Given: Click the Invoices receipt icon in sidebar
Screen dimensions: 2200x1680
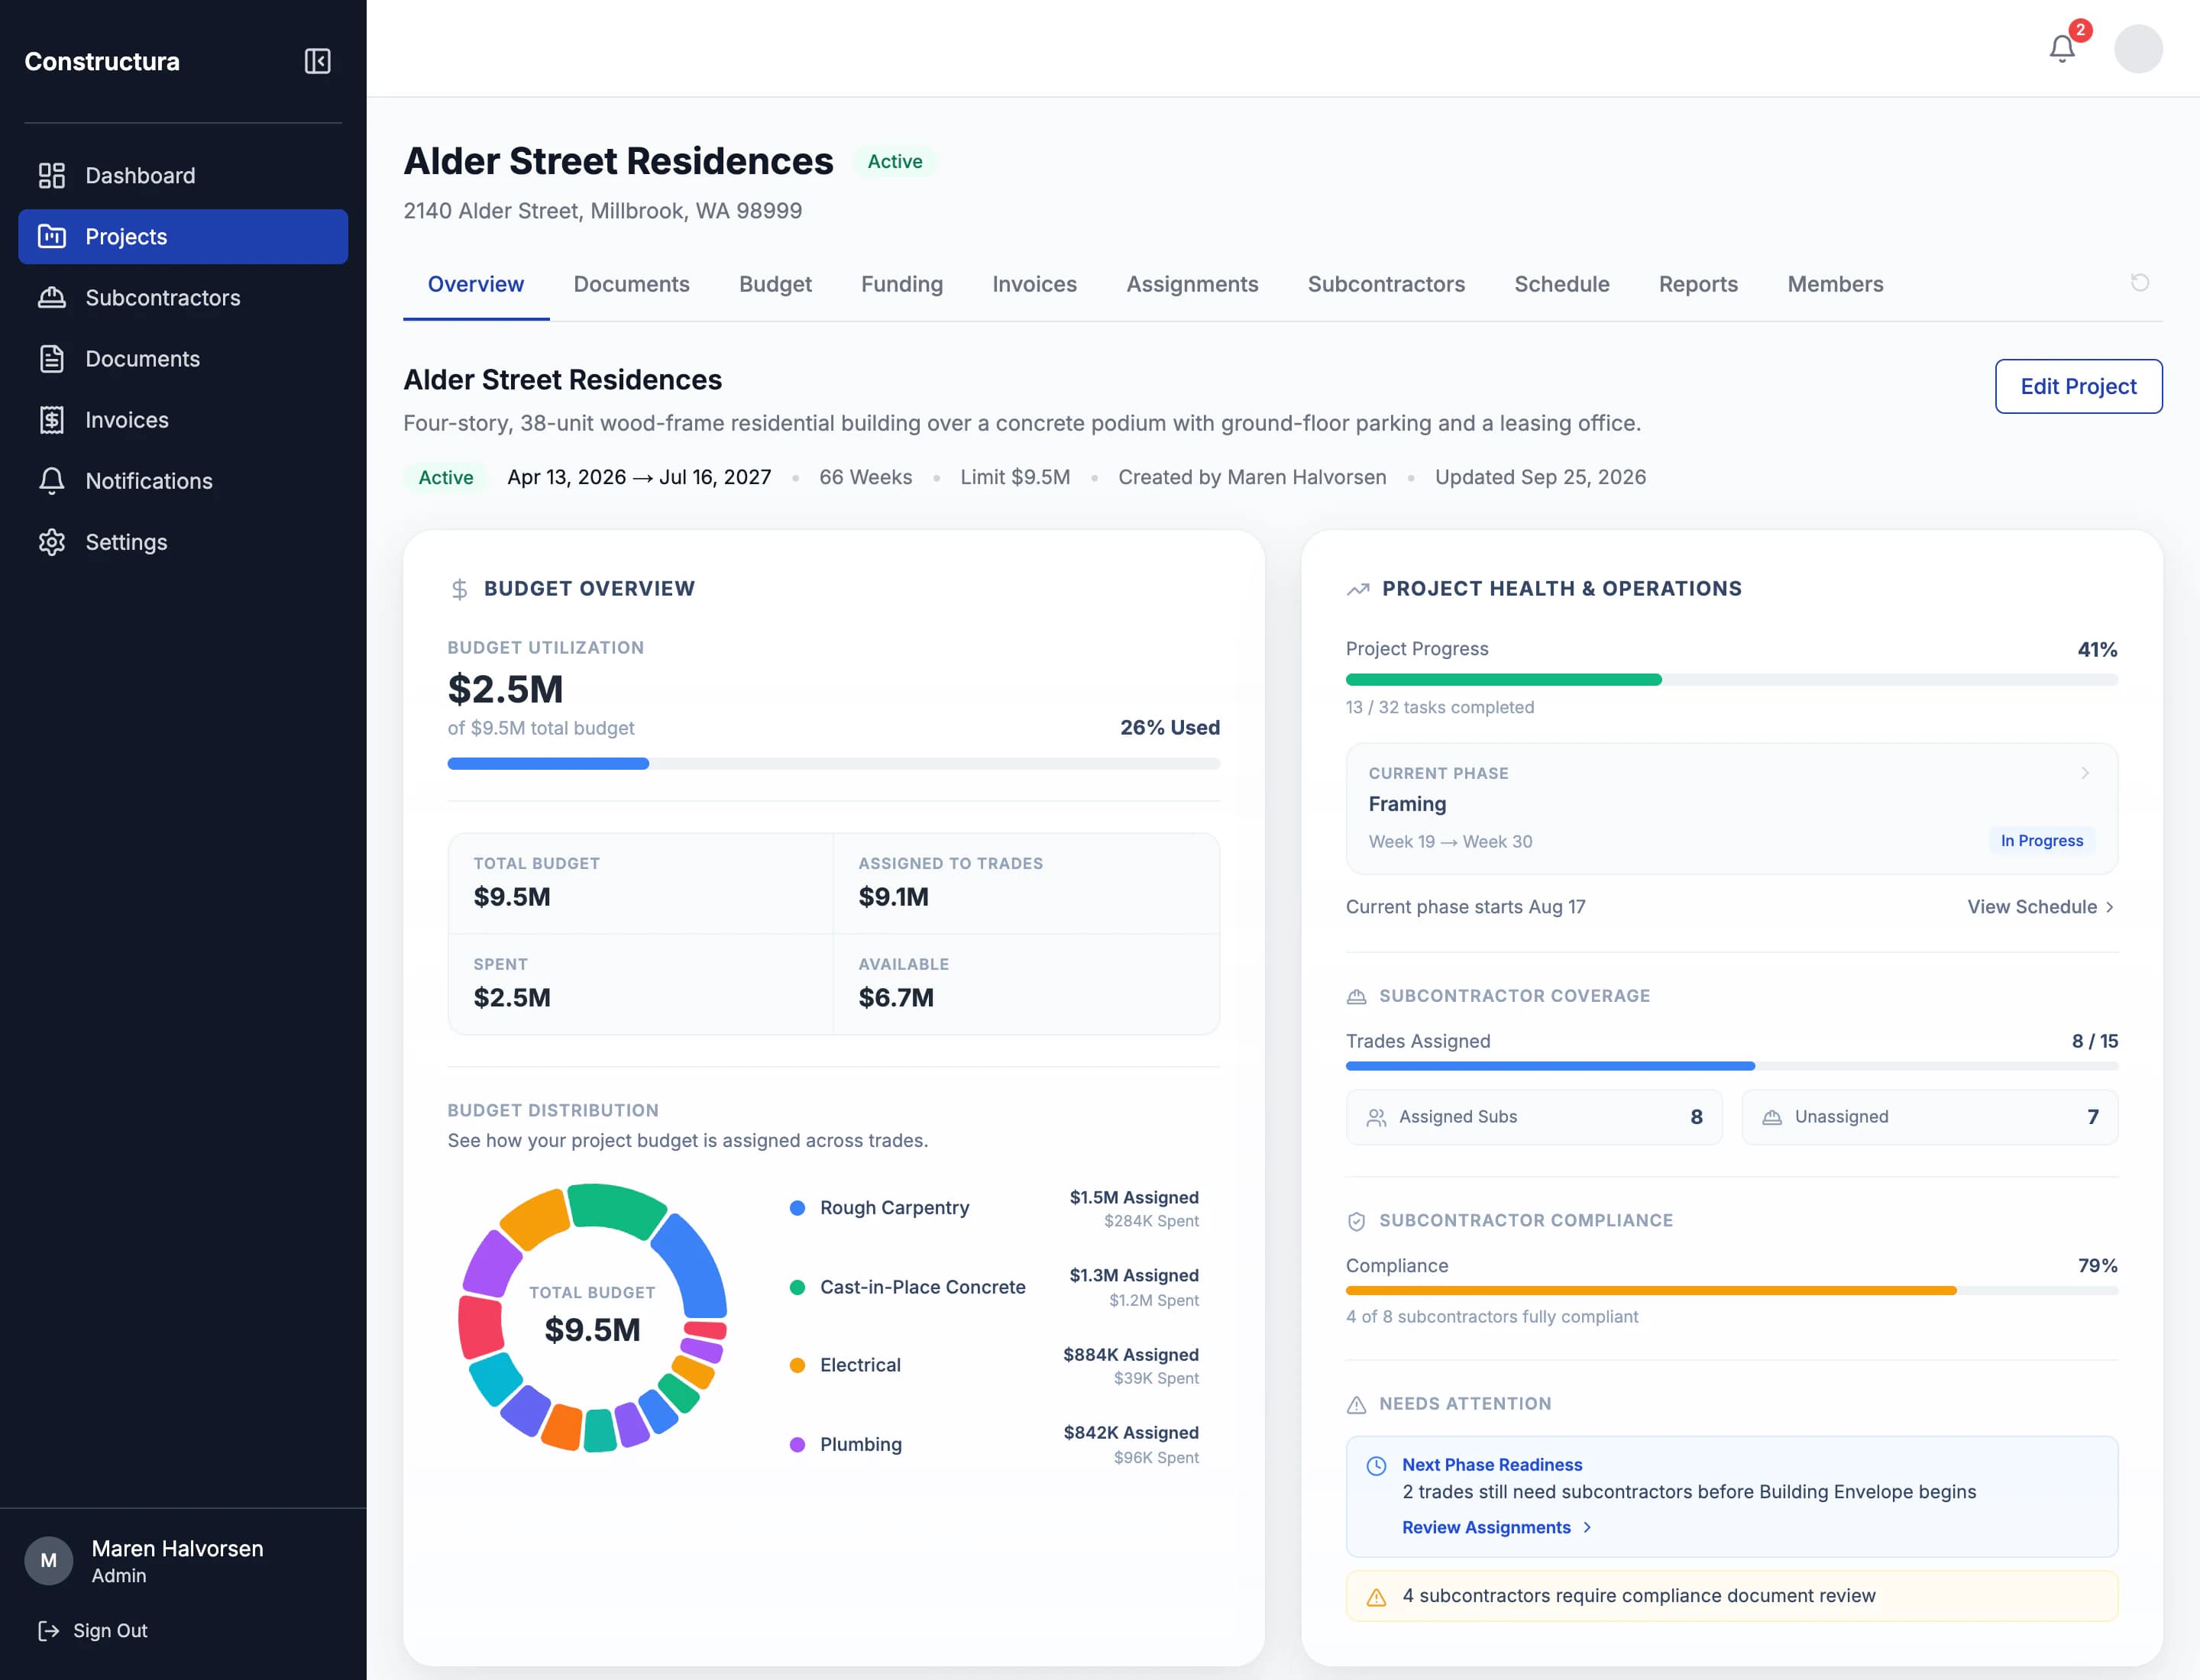Looking at the screenshot, I should coord(51,420).
